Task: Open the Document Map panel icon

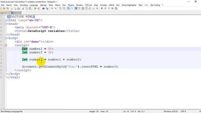Action: click(83, 8)
